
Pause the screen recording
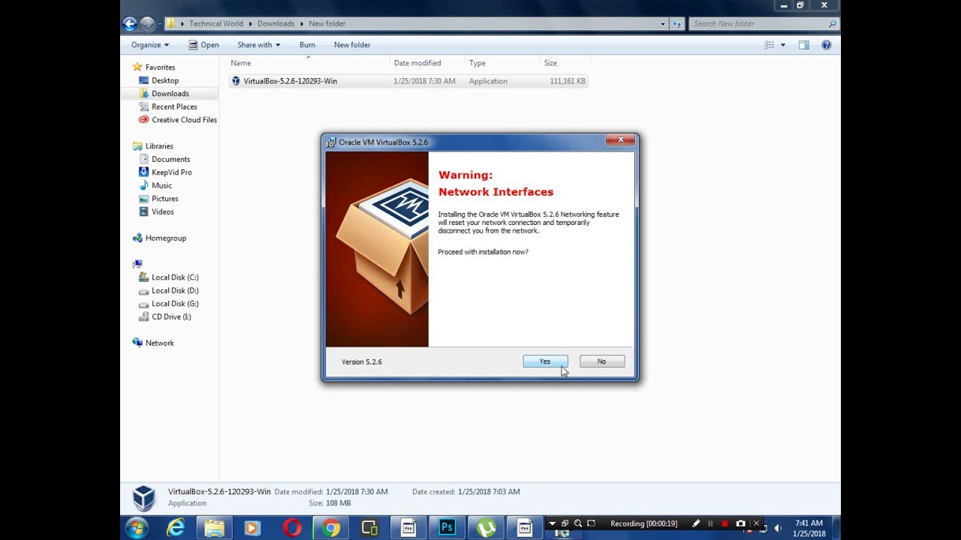point(710,523)
